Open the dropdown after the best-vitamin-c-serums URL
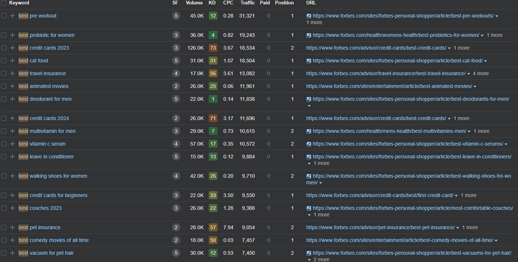 (x=506, y=144)
